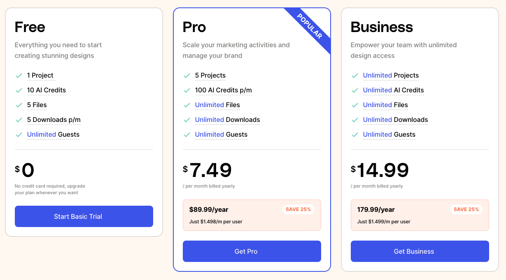Click the checkmark next to '10 AI Credits'
Viewport: 506px width, 280px height.
pos(19,90)
